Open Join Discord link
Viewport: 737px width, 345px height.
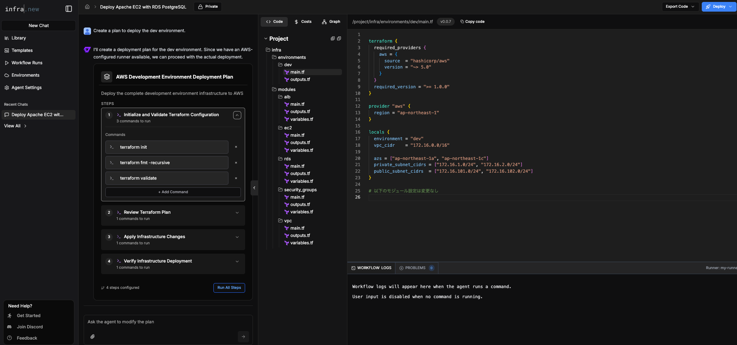pos(29,327)
